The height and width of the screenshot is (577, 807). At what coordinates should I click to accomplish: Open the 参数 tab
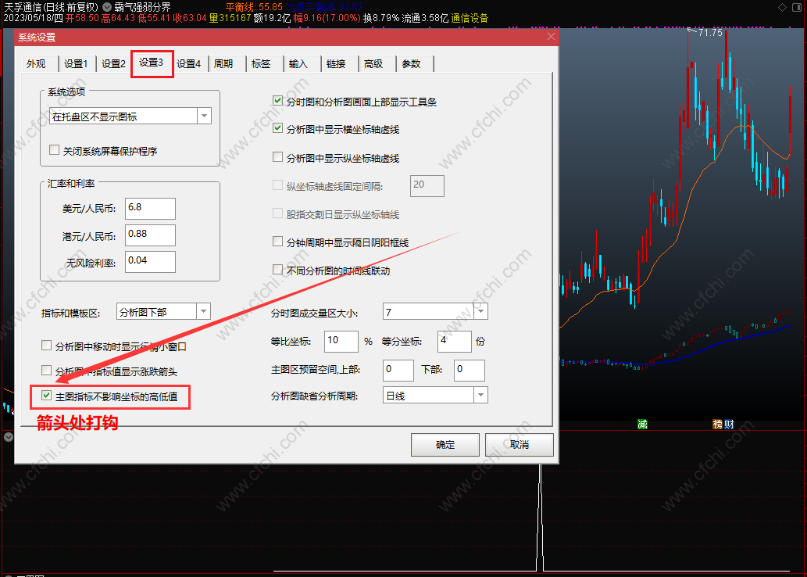(x=411, y=64)
